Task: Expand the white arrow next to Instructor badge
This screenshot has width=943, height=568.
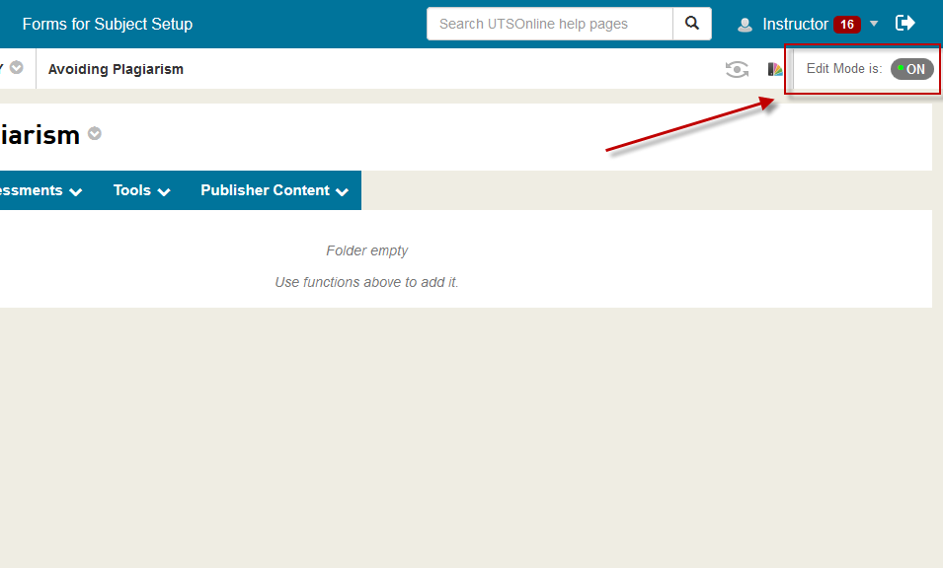Action: click(874, 24)
